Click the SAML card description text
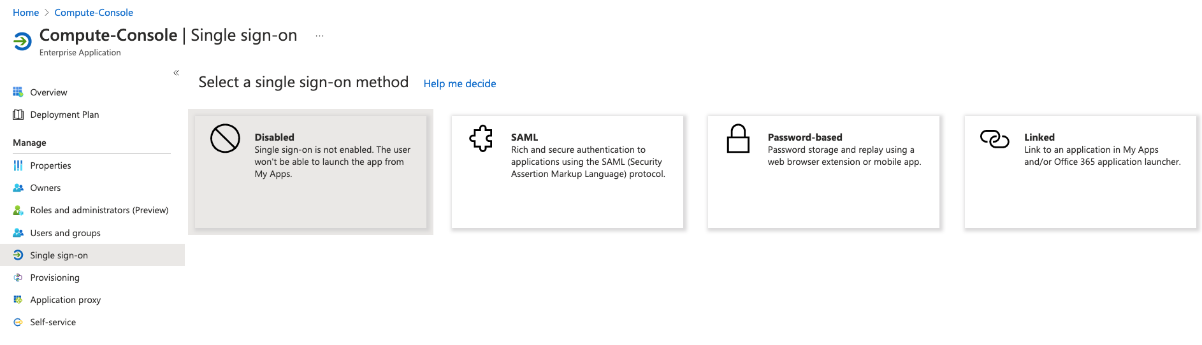The image size is (1202, 345). click(588, 162)
